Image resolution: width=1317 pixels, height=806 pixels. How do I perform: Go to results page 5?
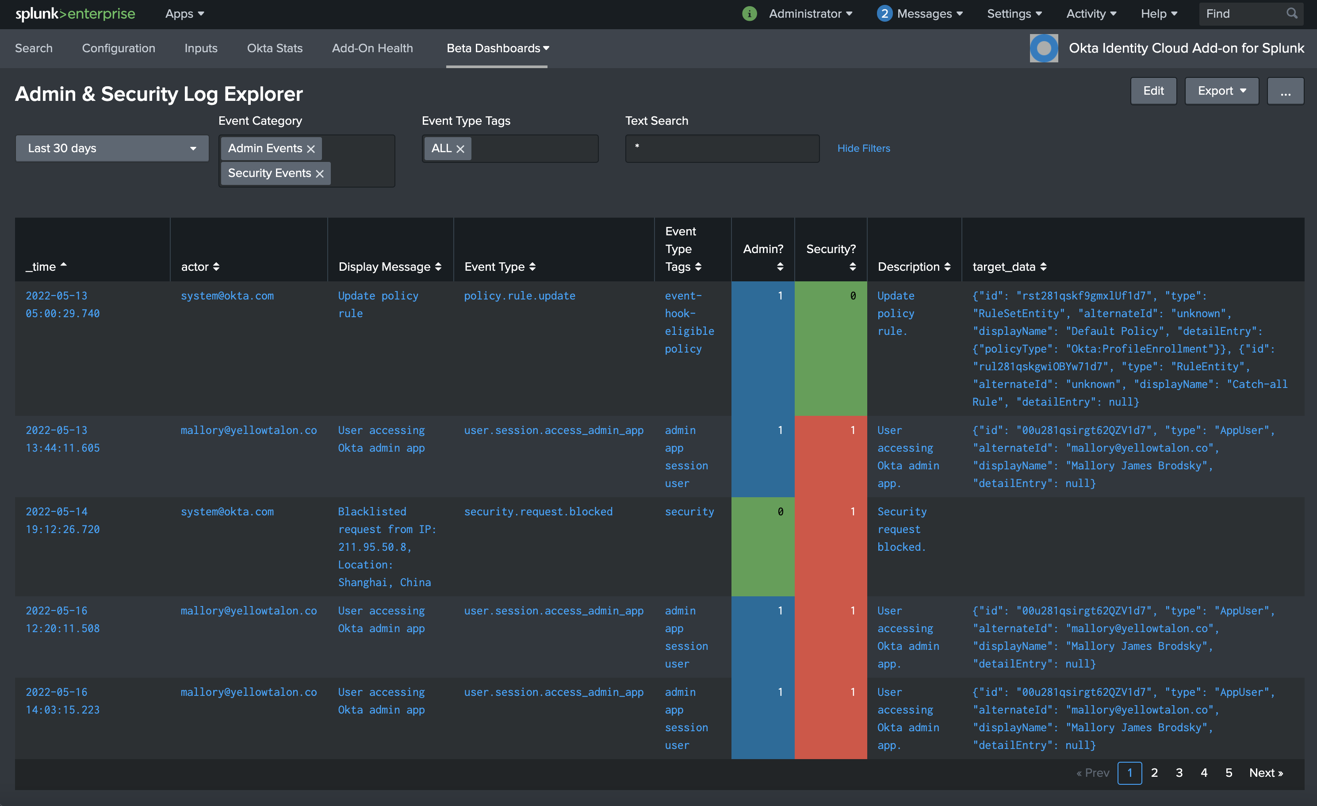1229,772
